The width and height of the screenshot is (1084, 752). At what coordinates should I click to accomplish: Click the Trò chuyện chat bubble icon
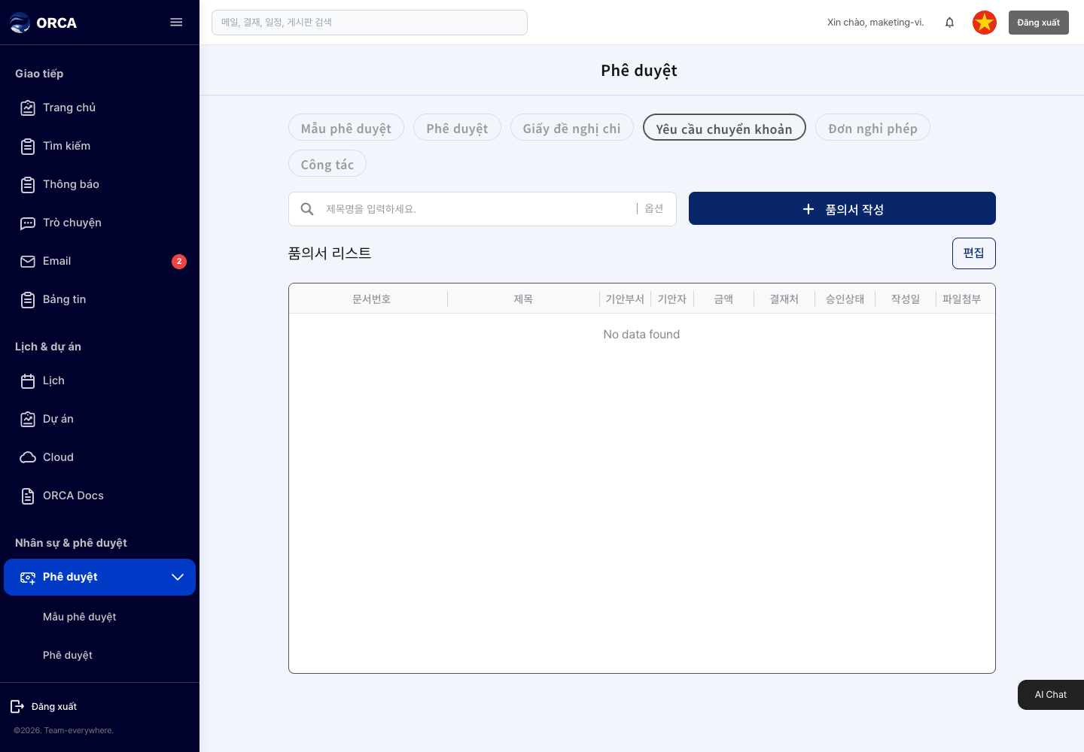pyautogui.click(x=28, y=223)
